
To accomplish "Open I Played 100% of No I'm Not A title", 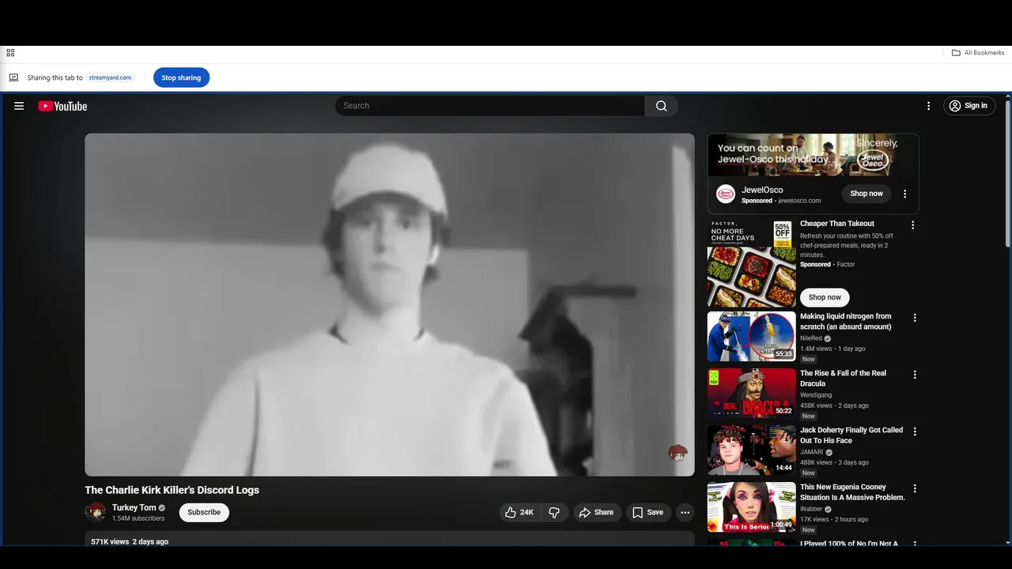I will pyautogui.click(x=849, y=544).
